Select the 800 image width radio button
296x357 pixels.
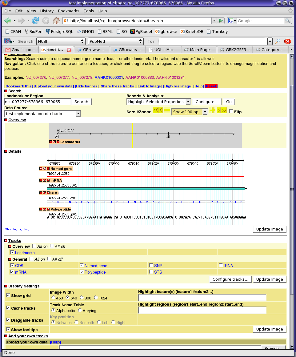82,298
